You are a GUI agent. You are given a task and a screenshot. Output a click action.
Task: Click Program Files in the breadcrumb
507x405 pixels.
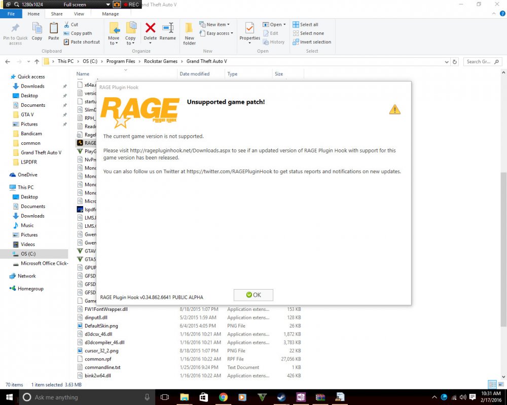pos(121,61)
